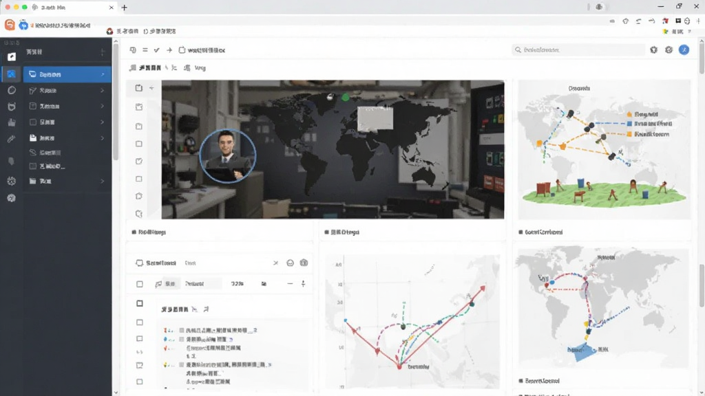
Task: Close the lower-left panel with its X icon
Action: pyautogui.click(x=275, y=263)
